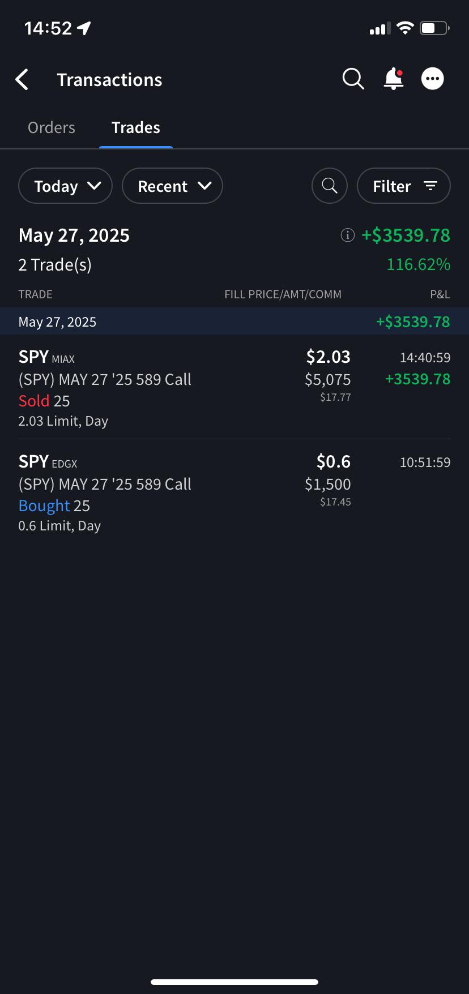The image size is (469, 994).
Task: Tap the iOS home indicator bar
Action: [234, 982]
